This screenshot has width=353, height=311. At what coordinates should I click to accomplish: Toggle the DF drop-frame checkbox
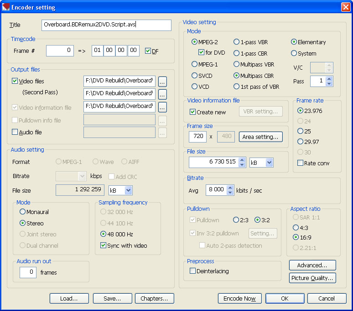pyautogui.click(x=148, y=51)
